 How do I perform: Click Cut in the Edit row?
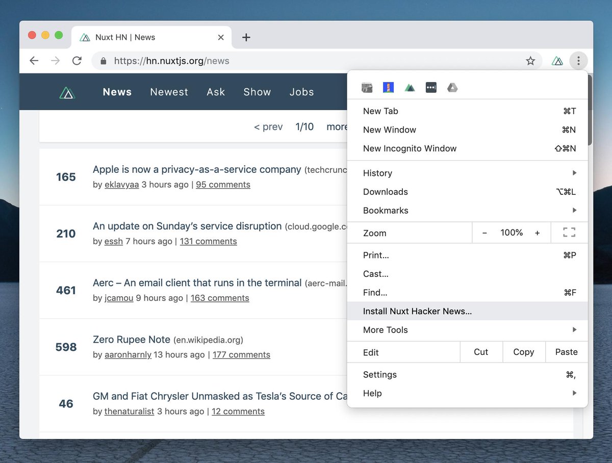[x=481, y=352]
